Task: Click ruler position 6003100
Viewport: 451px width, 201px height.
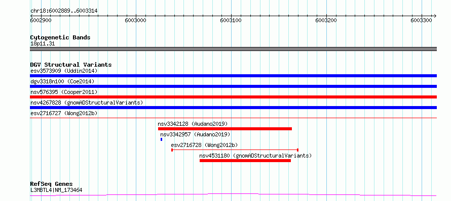Action: click(231, 20)
